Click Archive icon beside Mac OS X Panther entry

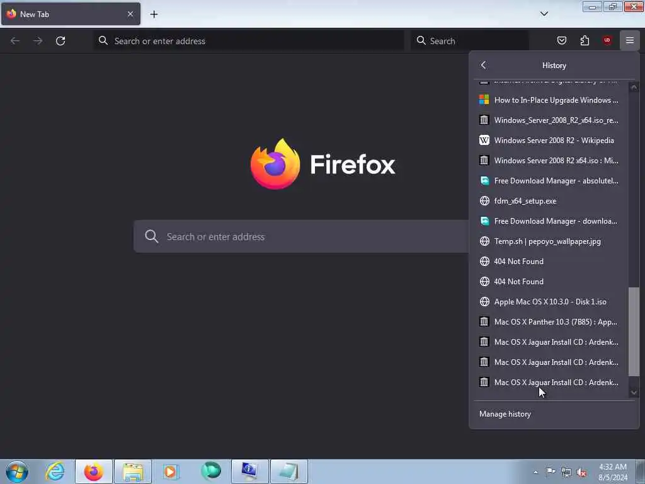pos(484,321)
